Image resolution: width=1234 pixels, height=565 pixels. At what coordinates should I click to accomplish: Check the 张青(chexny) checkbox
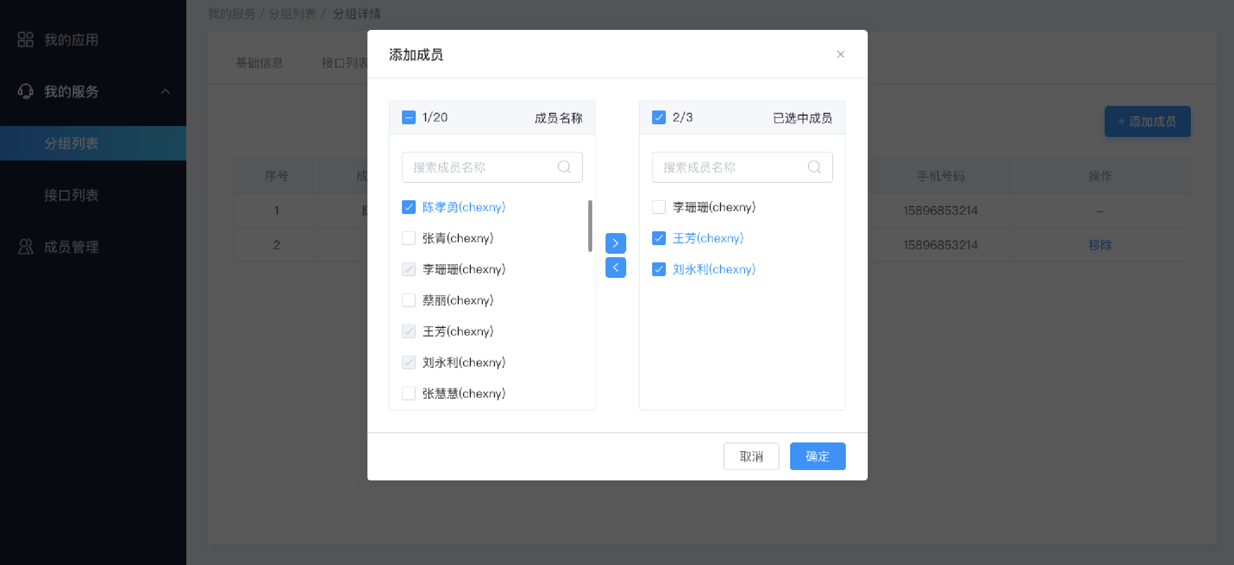pos(409,238)
